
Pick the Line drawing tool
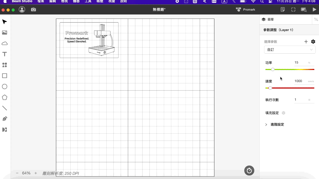[4, 108]
